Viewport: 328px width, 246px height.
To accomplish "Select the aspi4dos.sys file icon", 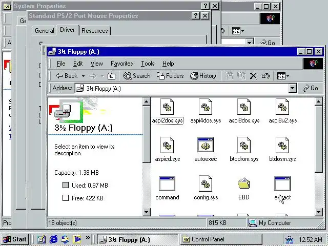I will [x=206, y=107].
